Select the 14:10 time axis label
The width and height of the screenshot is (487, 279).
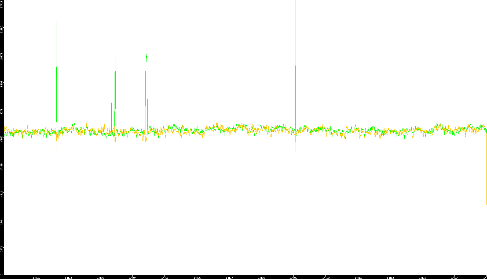point(326,278)
